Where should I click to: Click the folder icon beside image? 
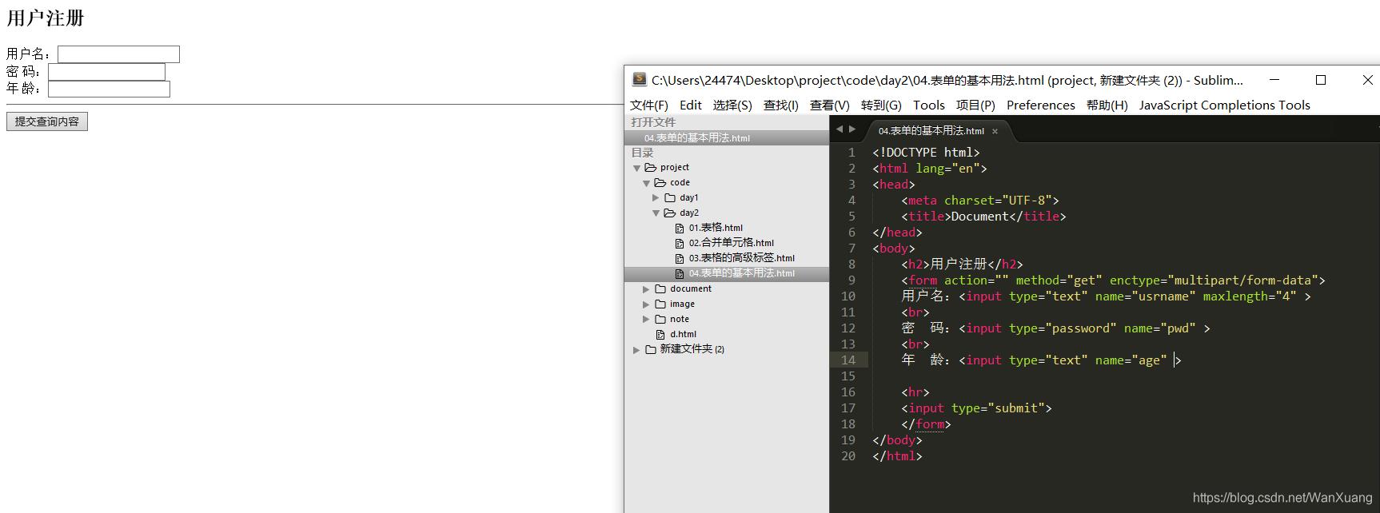660,304
